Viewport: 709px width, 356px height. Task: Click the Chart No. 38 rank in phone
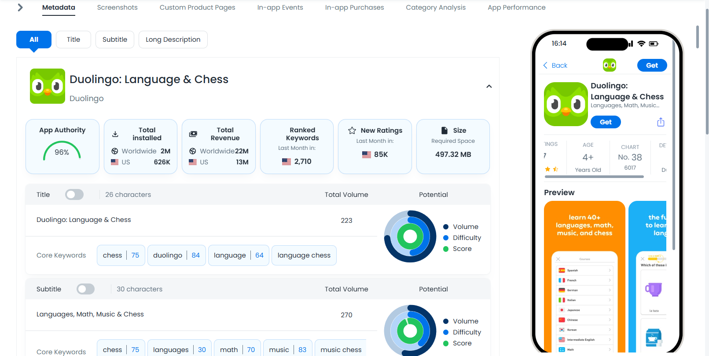coord(630,157)
